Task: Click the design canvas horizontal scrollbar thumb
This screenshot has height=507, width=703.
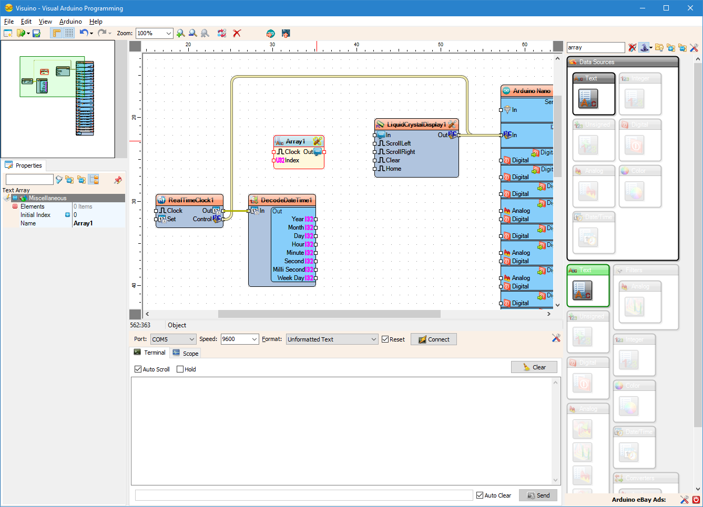Action: click(329, 314)
